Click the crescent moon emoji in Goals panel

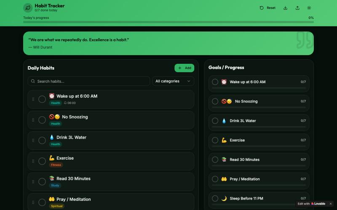pyautogui.click(x=224, y=198)
